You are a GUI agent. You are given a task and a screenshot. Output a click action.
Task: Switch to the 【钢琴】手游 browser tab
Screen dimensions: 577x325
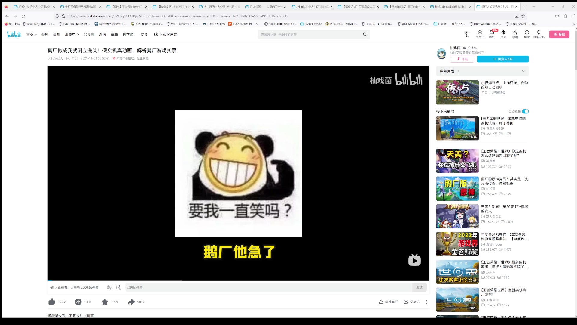coord(127,6)
